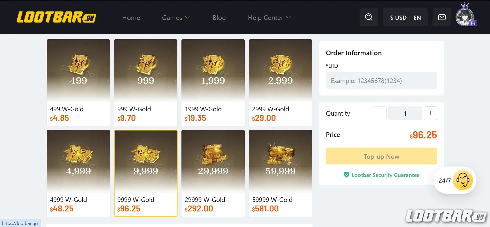This screenshot has width=490, height=227.
Task: Expand the Games dropdown menu
Action: click(x=176, y=18)
